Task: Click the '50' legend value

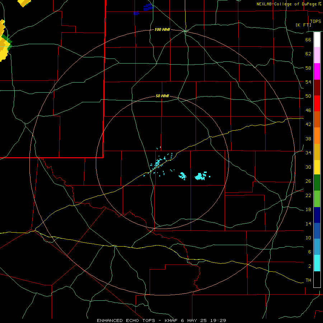Action: 308,96
